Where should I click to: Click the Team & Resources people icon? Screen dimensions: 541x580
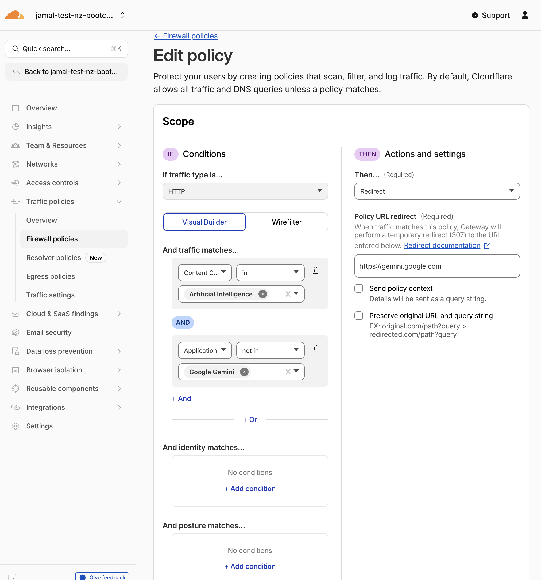click(x=16, y=145)
